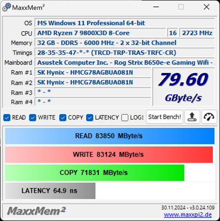Click the version text 30.11.2024 - v3.0.24.109

[x=188, y=208]
